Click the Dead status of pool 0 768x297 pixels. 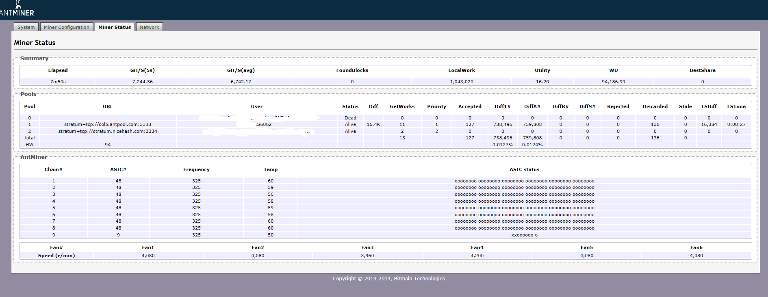[x=350, y=118]
